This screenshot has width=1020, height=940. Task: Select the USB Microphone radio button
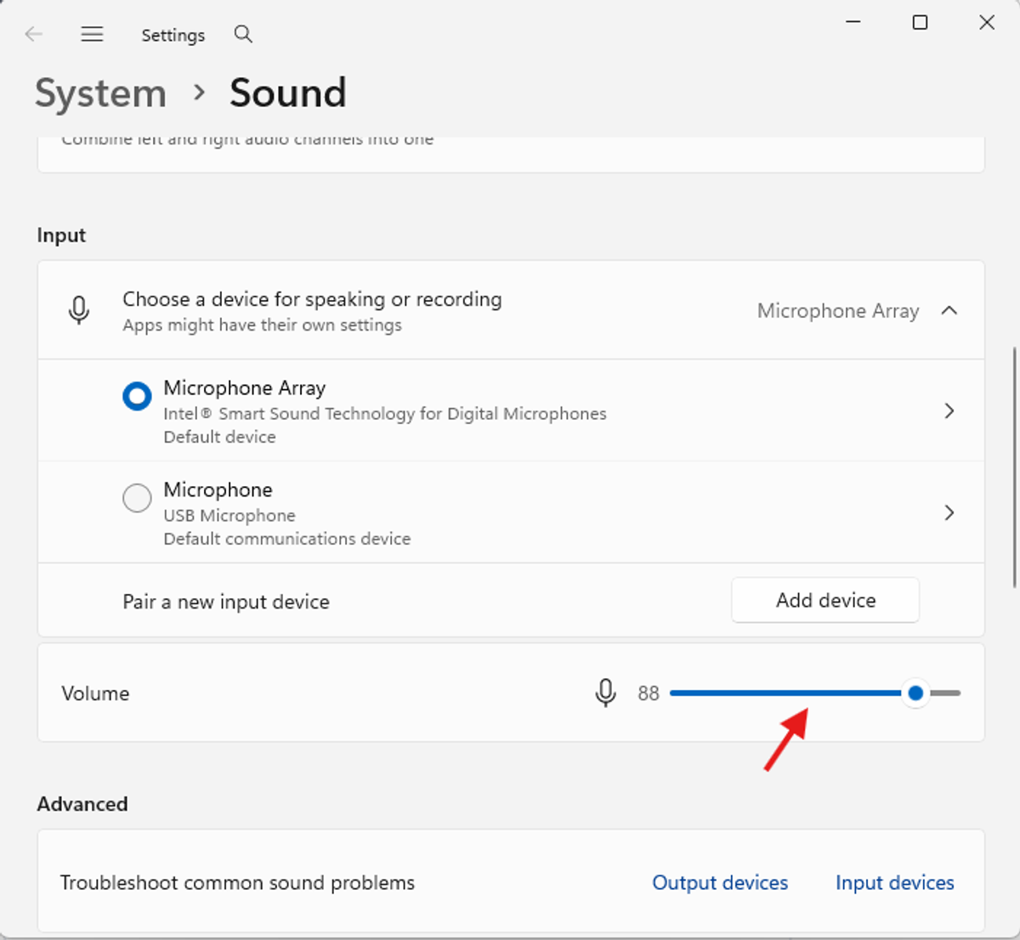tap(137, 498)
